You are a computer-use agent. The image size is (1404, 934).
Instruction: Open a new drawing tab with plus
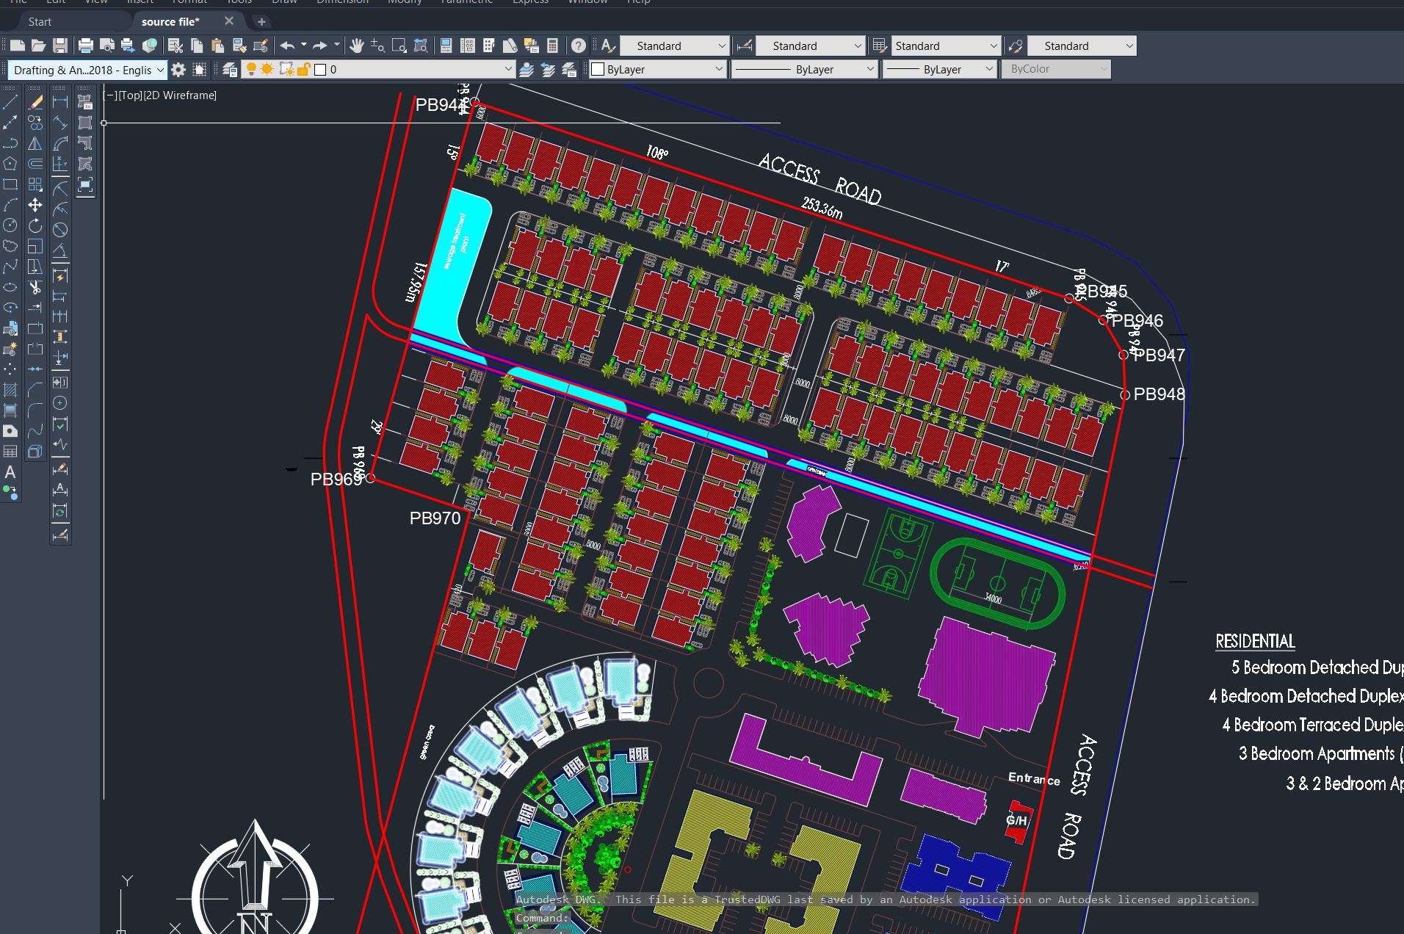261,22
